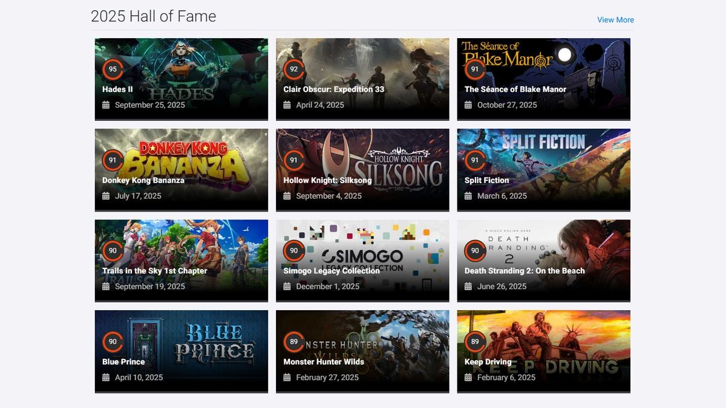This screenshot has height=408, width=726.
Task: Open the View More link
Action: tap(615, 20)
